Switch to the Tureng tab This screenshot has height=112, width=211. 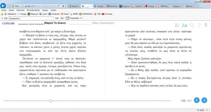(150, 6)
